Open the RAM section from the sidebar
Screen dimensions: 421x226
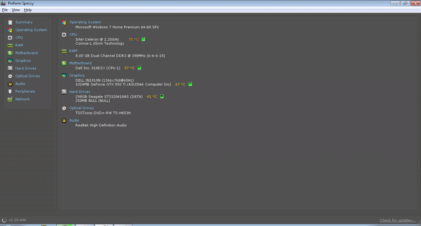19,45
